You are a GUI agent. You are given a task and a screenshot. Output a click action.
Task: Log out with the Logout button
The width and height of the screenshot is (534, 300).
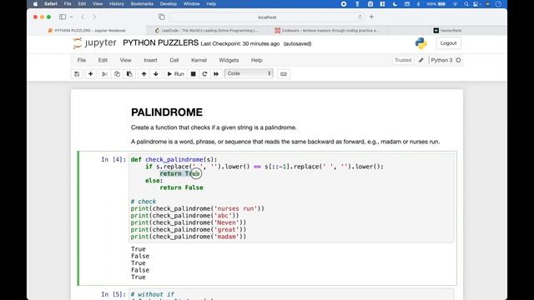tap(448, 43)
